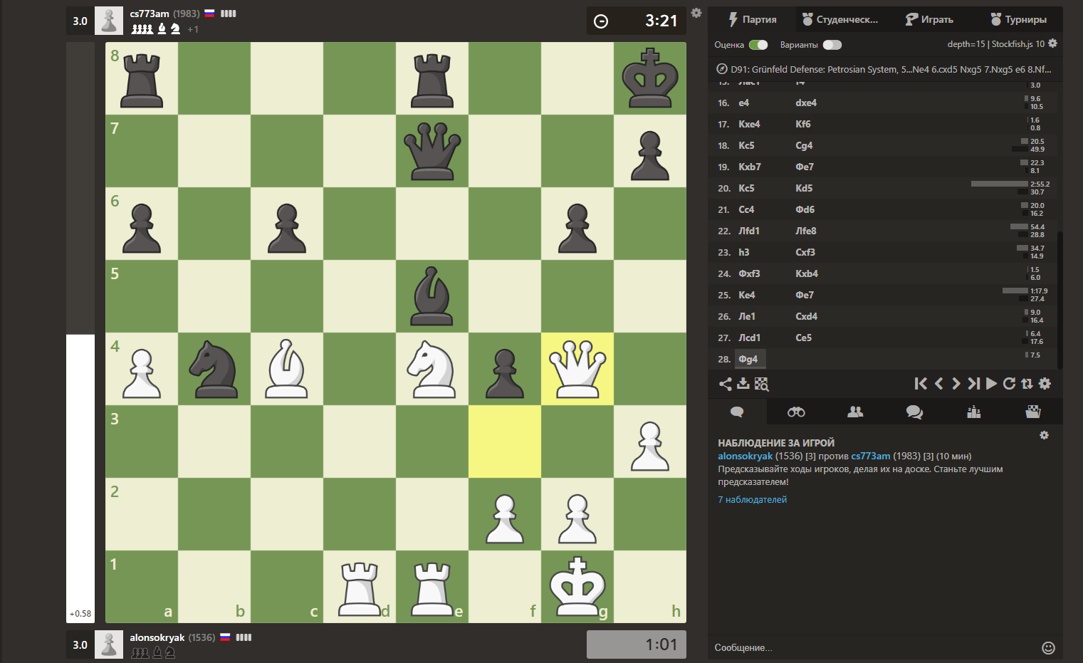Open the game download (PGN import) icon
Image resolution: width=1083 pixels, height=663 pixels.
point(743,384)
